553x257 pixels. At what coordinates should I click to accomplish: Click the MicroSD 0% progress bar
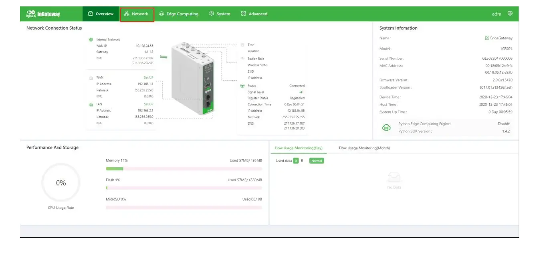[184, 207]
